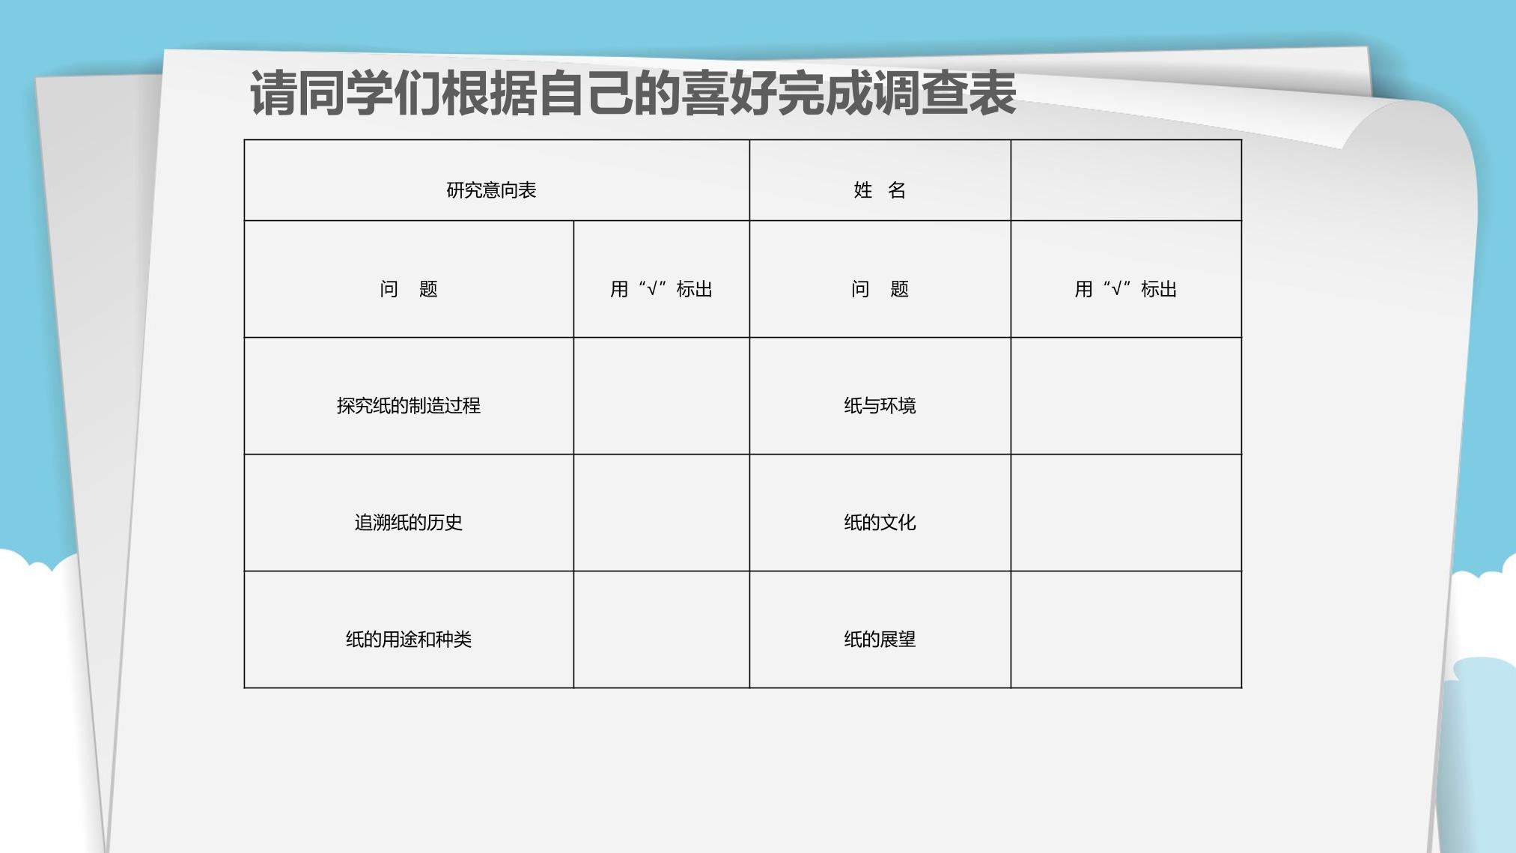Image resolution: width=1516 pixels, height=853 pixels.
Task: Select the 纸的用途和种类 cell
Action: click(409, 630)
